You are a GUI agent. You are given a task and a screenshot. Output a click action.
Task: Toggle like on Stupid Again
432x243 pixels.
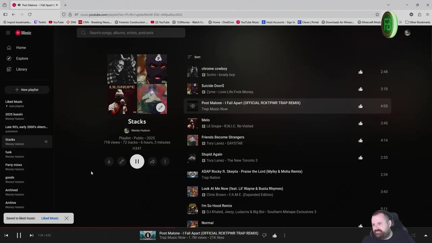(360, 158)
